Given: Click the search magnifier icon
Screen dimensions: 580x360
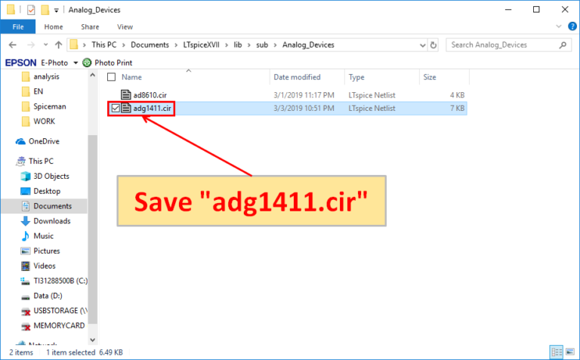Looking at the screenshot, I should [565, 45].
